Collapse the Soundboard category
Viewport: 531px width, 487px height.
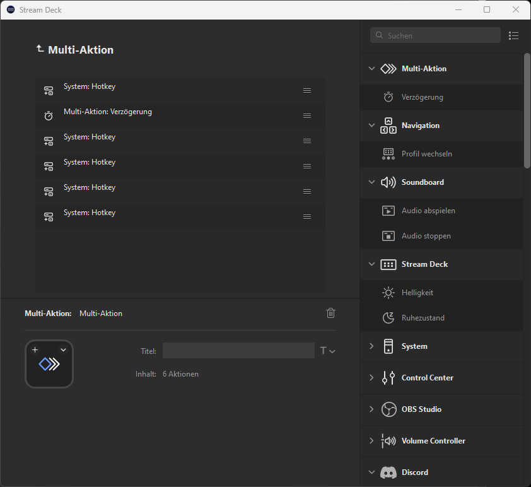point(371,182)
